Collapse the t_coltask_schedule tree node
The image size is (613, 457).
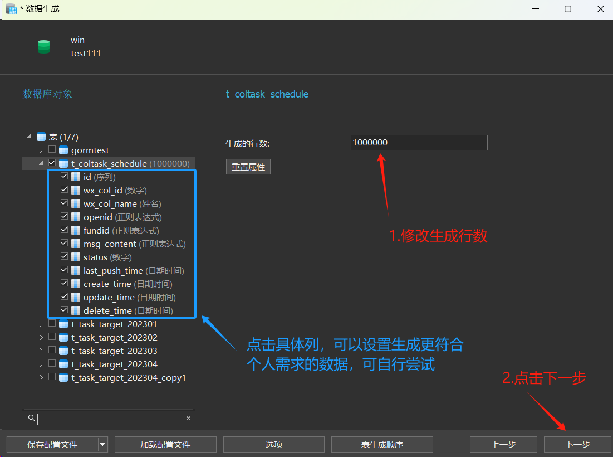41,164
